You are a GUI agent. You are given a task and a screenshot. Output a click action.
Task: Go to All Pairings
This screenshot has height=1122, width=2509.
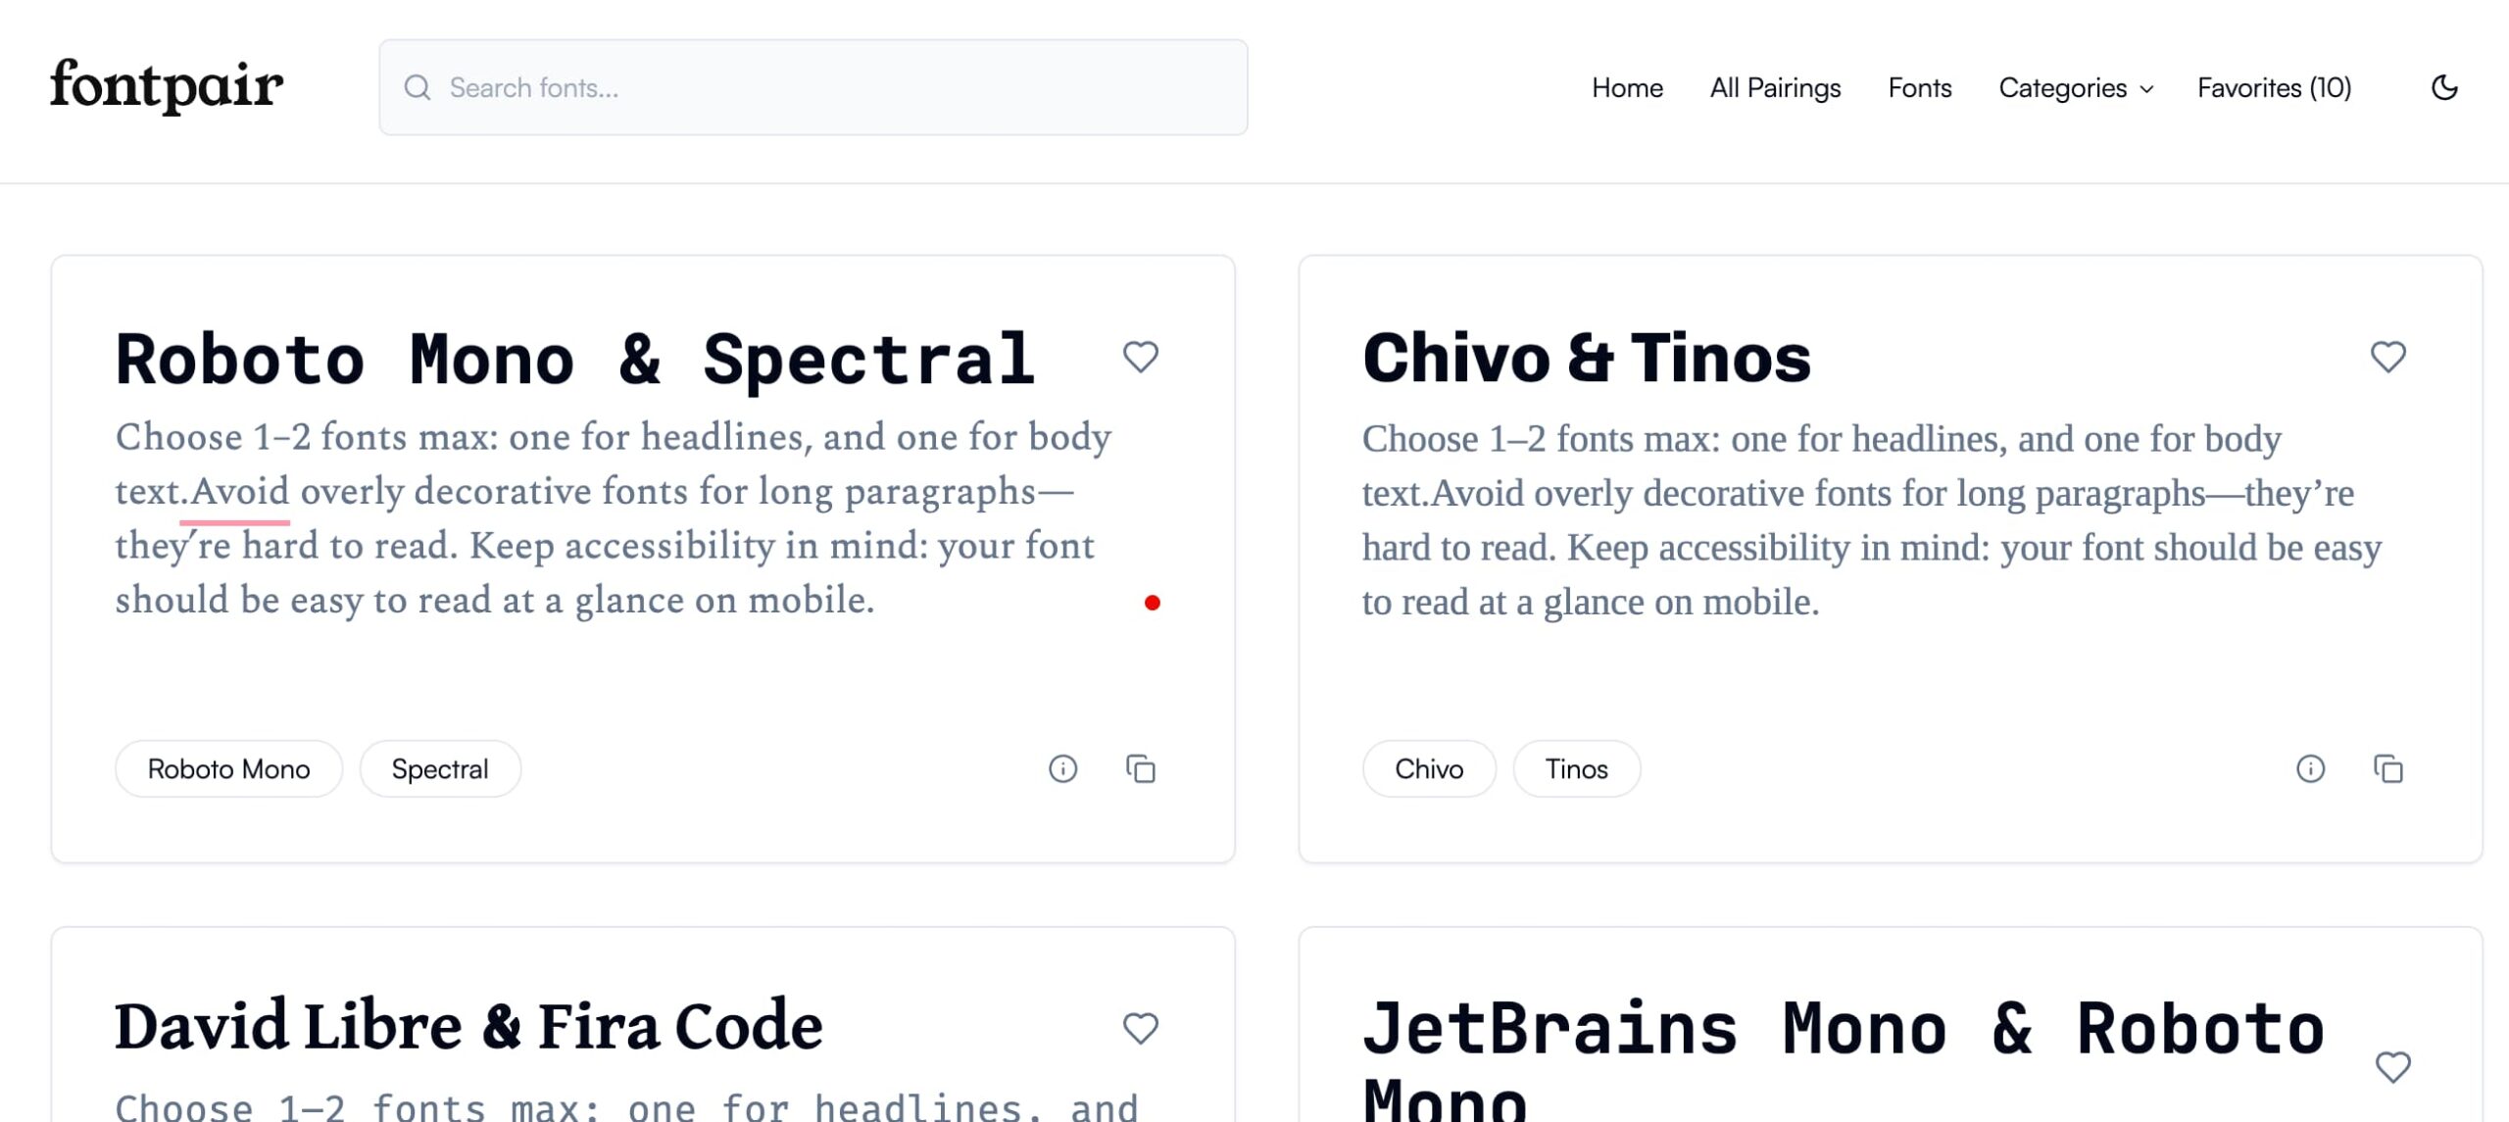(x=1775, y=87)
